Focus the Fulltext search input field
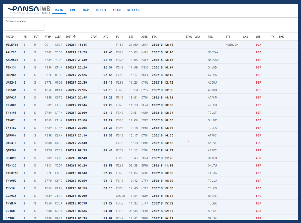The image size is (301, 223). 24,27
